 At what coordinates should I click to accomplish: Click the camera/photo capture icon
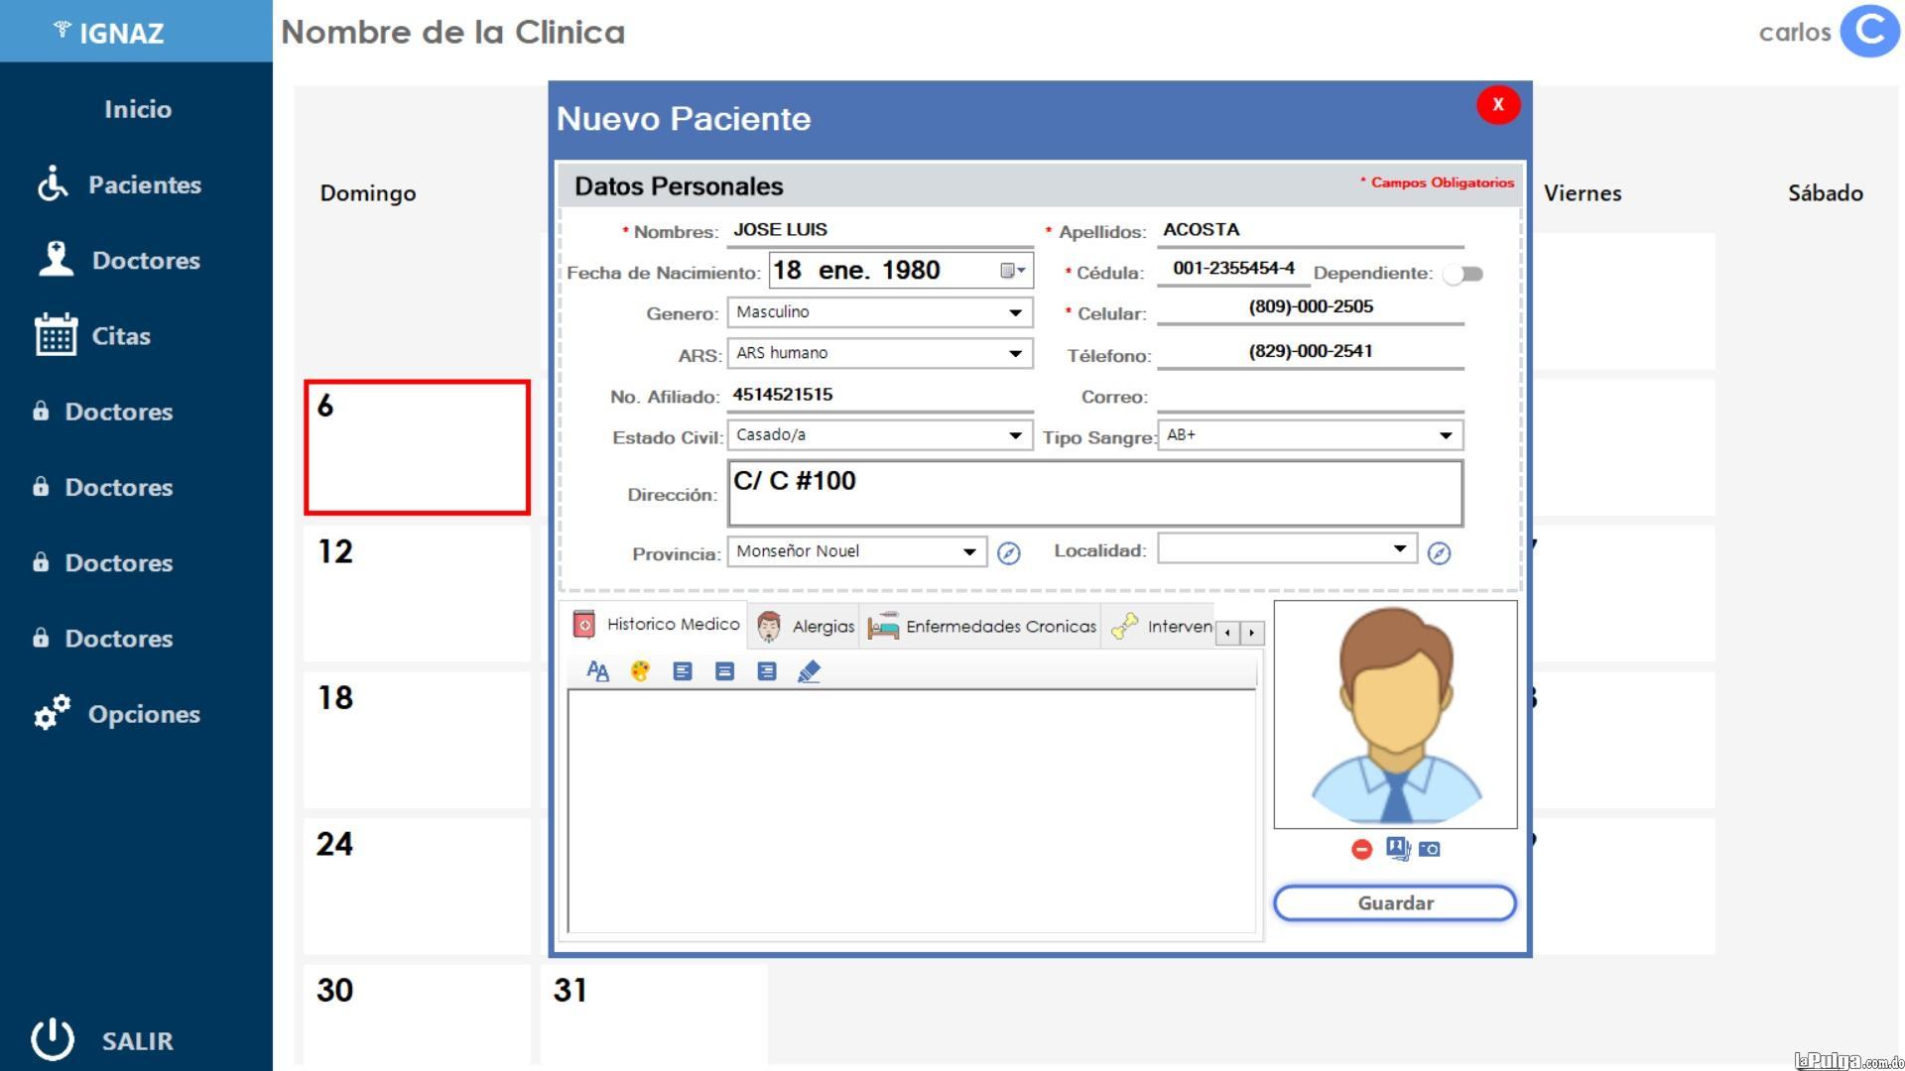click(x=1428, y=848)
